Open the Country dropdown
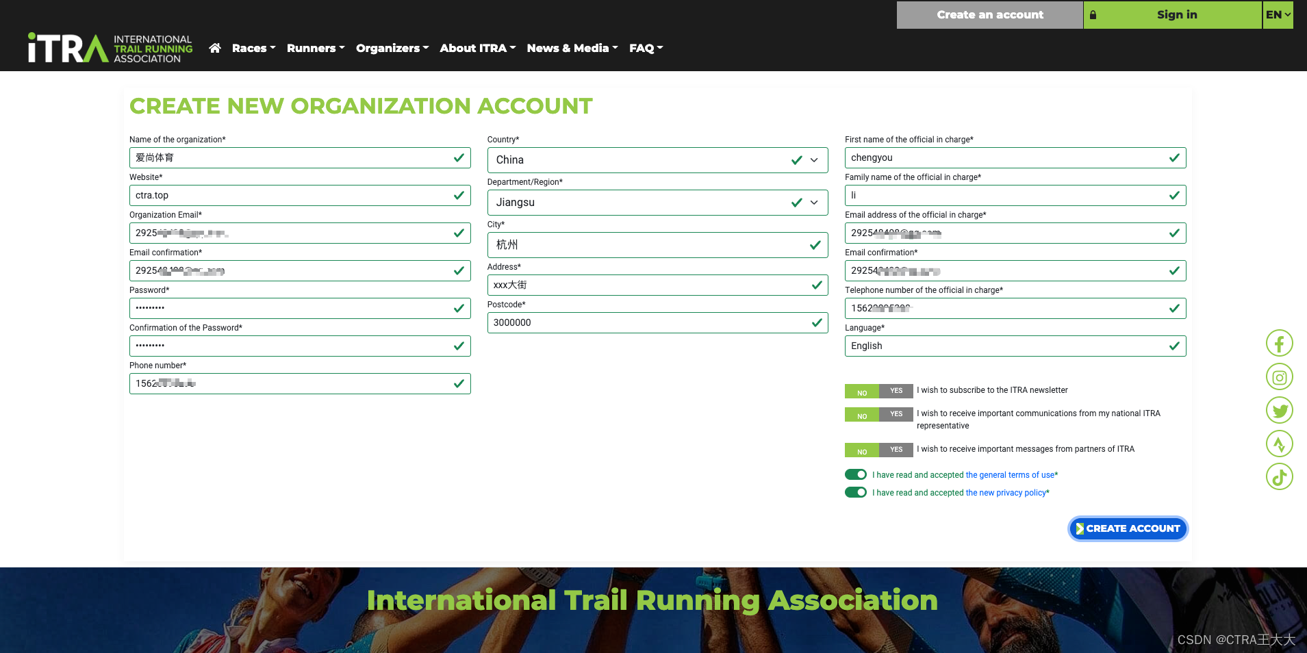This screenshot has width=1307, height=653. [657, 160]
